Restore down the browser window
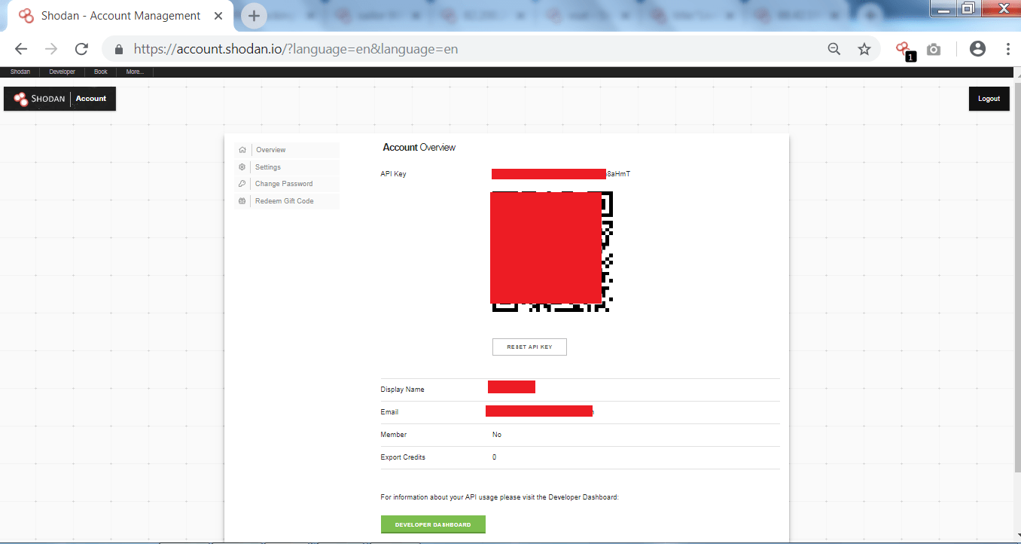This screenshot has width=1021, height=544. (968, 8)
